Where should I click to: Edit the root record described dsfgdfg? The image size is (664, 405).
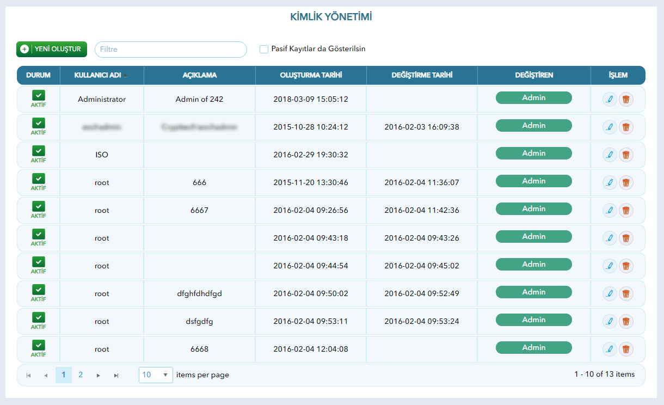coord(610,321)
